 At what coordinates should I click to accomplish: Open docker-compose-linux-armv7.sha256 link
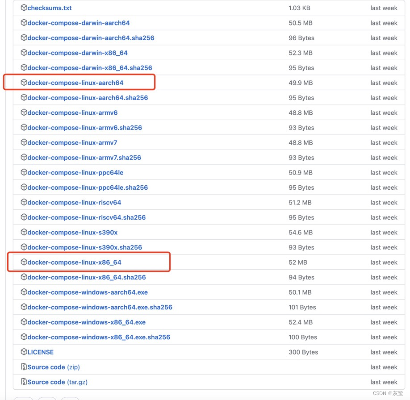coord(84,158)
